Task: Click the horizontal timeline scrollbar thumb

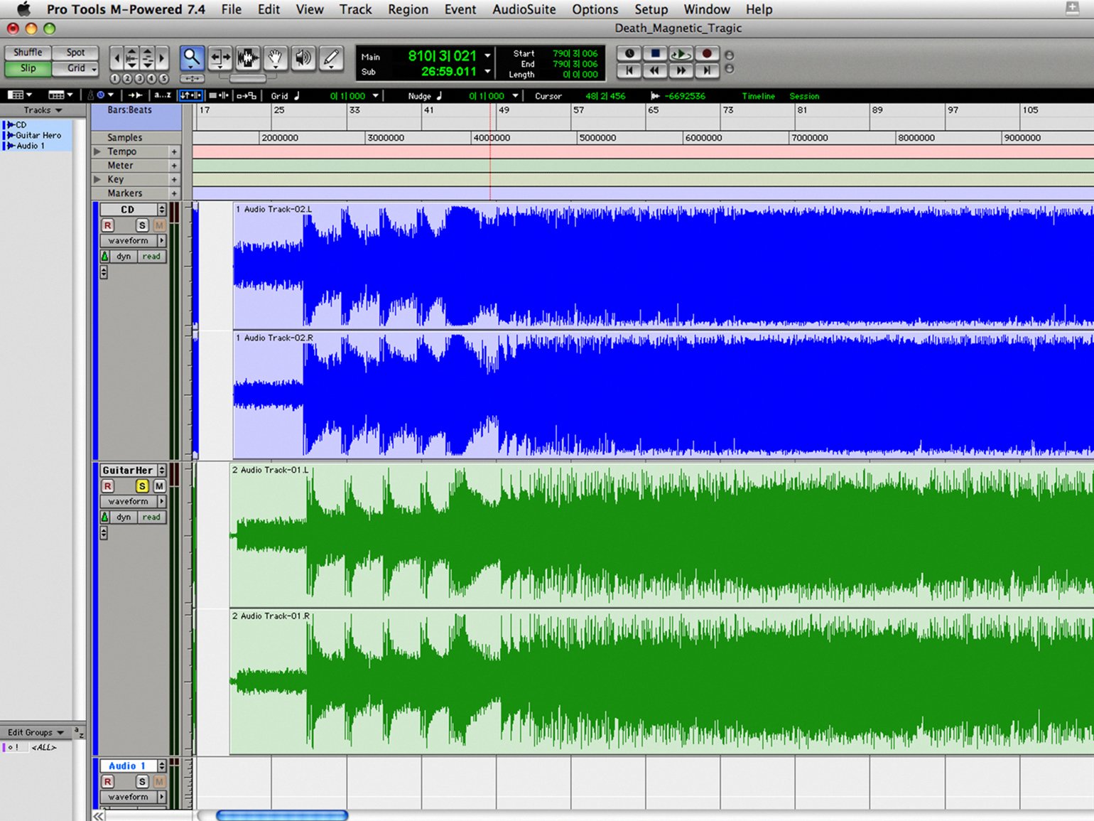Action: click(282, 815)
